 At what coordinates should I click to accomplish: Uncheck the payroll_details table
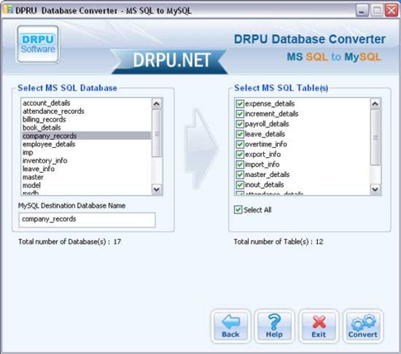click(x=239, y=124)
